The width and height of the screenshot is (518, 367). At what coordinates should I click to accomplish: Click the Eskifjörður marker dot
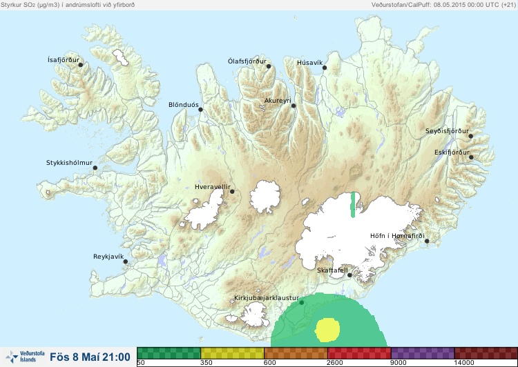(x=471, y=157)
